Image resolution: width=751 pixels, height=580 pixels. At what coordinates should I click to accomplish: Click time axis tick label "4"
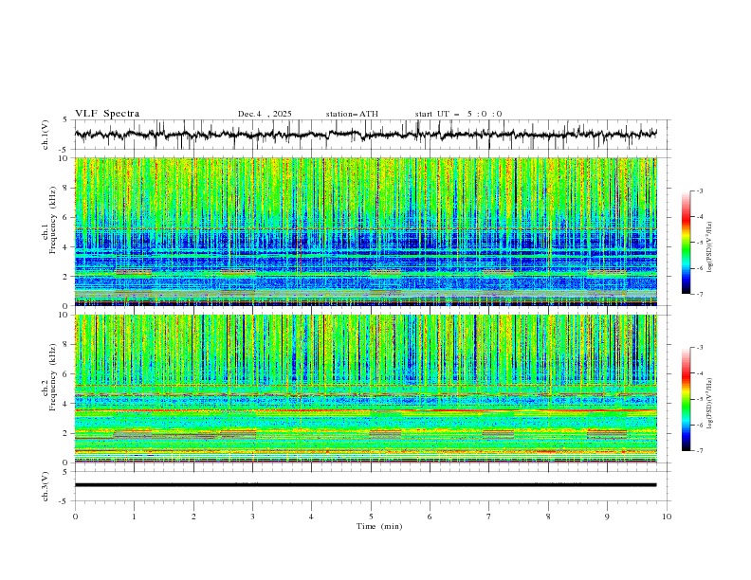click(311, 517)
